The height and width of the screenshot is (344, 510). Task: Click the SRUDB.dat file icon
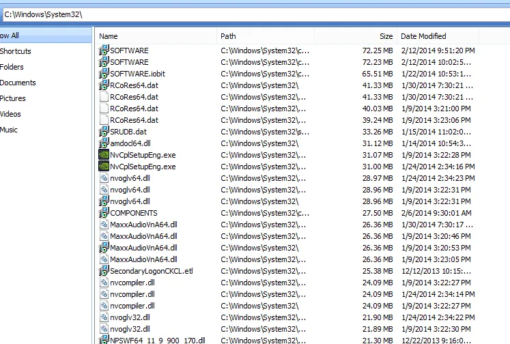(104, 132)
